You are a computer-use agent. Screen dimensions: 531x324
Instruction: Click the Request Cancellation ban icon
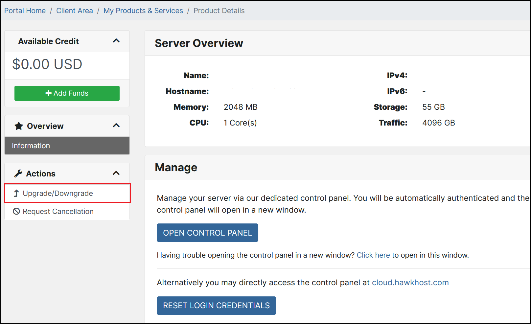click(16, 211)
